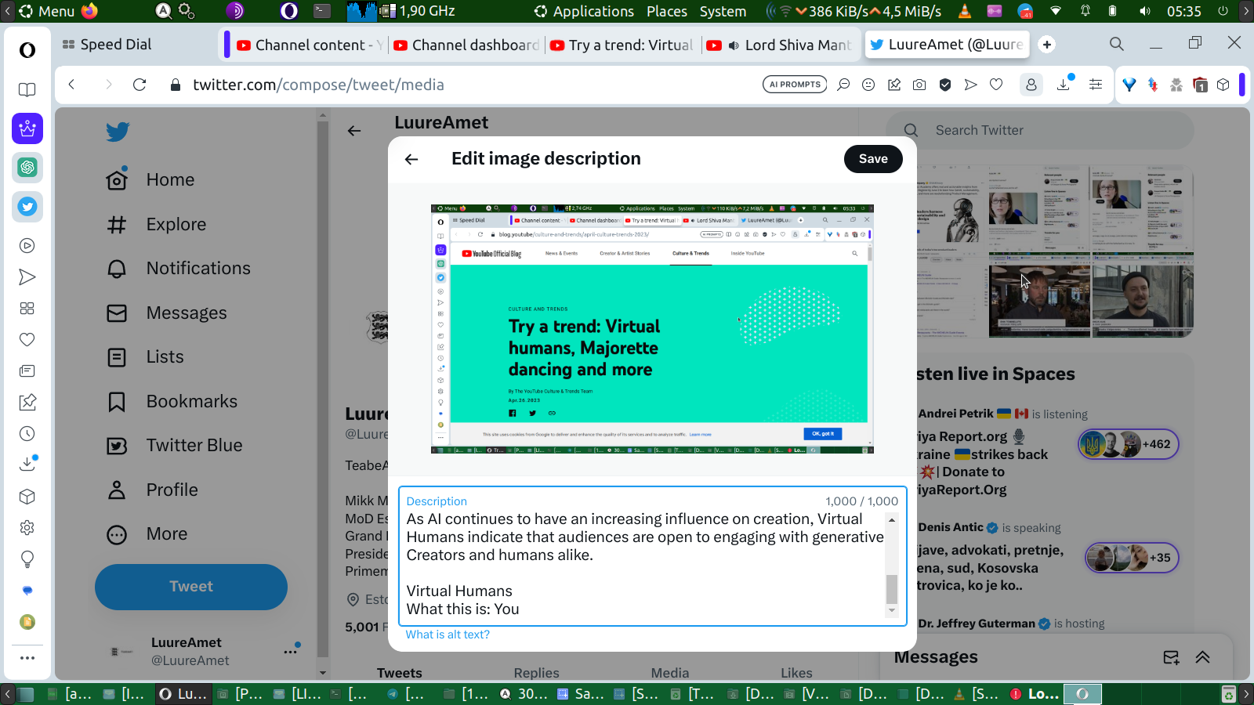The height and width of the screenshot is (705, 1254).
Task: Open the desktop Menu button
Action: (x=47, y=11)
